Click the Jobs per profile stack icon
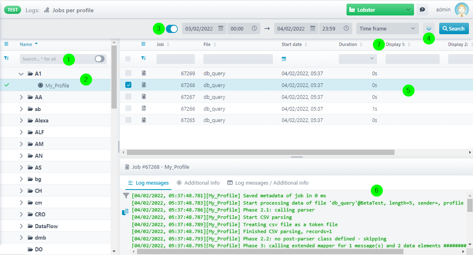The width and height of the screenshot is (473, 255). (47, 10)
